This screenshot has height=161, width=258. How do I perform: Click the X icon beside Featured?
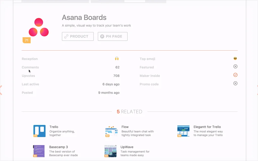pos(235,66)
